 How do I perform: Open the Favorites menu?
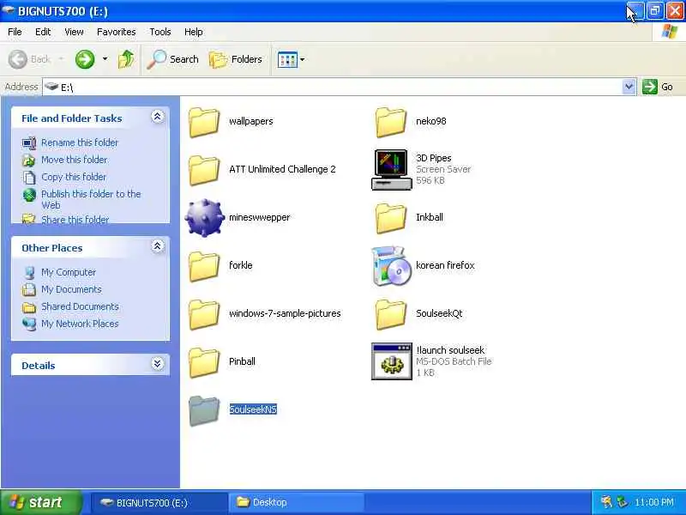coord(117,32)
